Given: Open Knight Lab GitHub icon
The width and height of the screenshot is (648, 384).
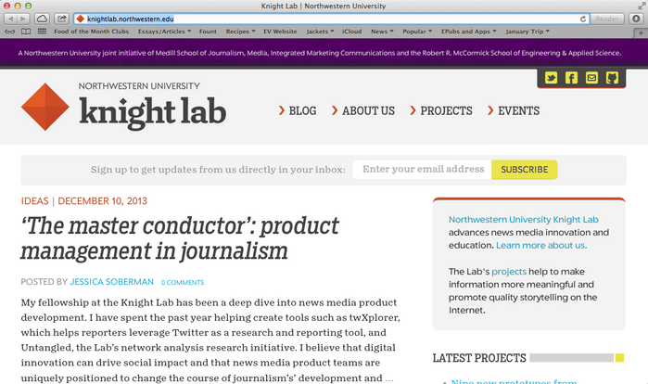Looking at the screenshot, I should click(x=612, y=78).
